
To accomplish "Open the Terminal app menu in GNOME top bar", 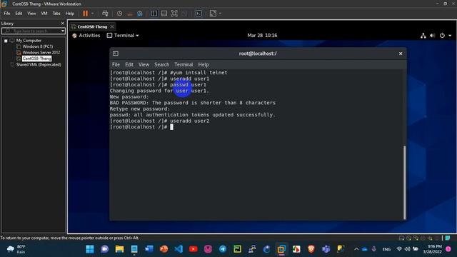I will [x=123, y=36].
